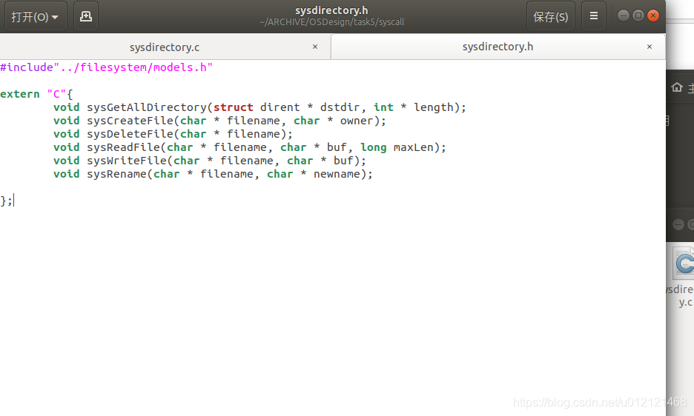Click the new document icon button
The height and width of the screenshot is (416, 694).
click(86, 16)
